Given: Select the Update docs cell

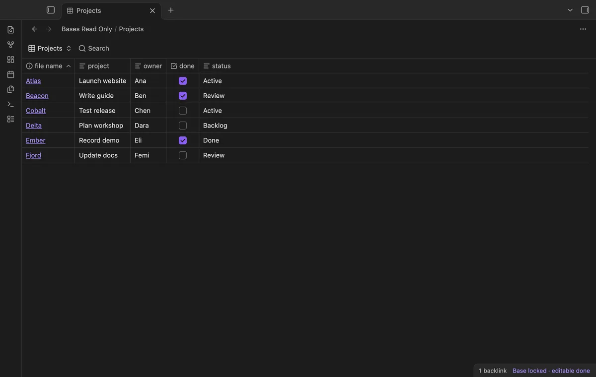Looking at the screenshot, I should pos(102,155).
